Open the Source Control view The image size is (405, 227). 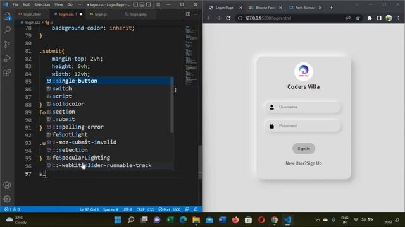tap(7, 44)
